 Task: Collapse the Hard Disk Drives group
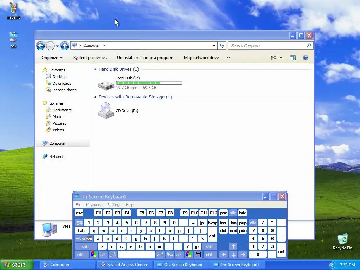pyautogui.click(x=95, y=69)
